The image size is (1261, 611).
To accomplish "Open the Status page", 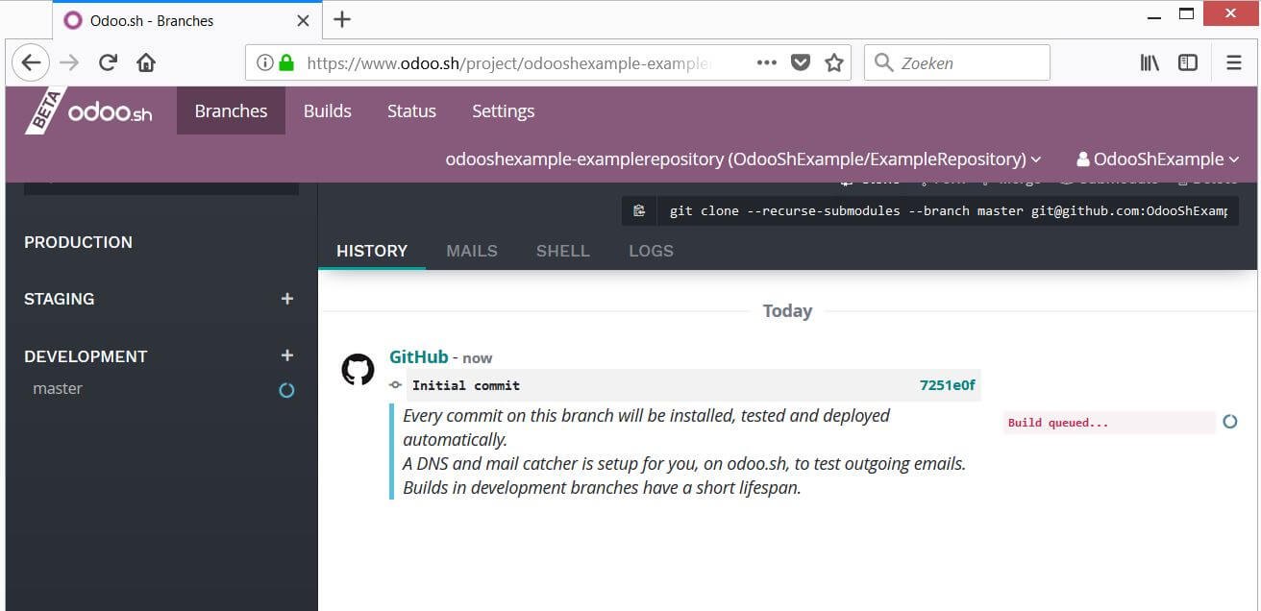I will (411, 110).
